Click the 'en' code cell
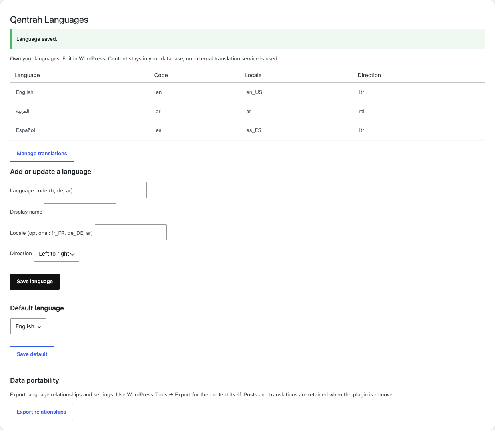The height and width of the screenshot is (430, 495). pos(159,92)
